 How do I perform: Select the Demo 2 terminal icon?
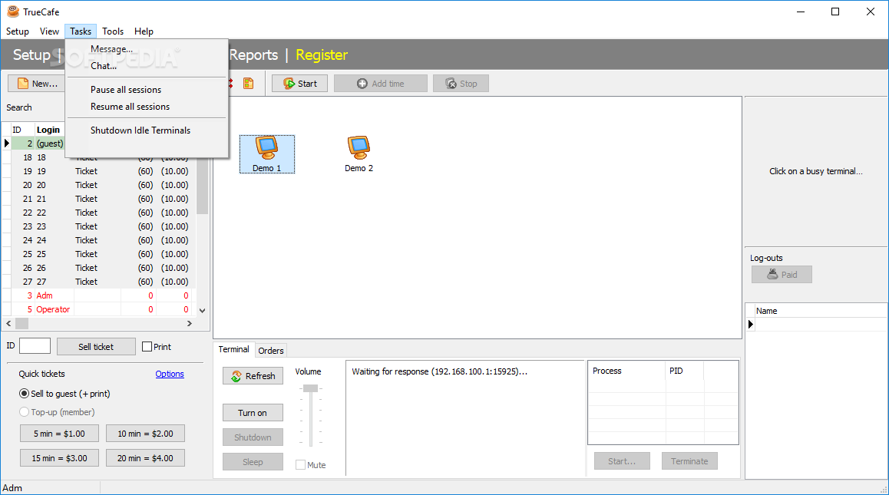359,153
